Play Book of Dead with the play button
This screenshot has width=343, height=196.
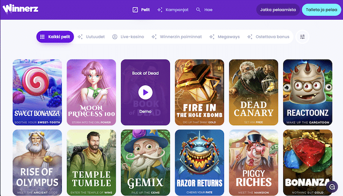[x=146, y=92]
